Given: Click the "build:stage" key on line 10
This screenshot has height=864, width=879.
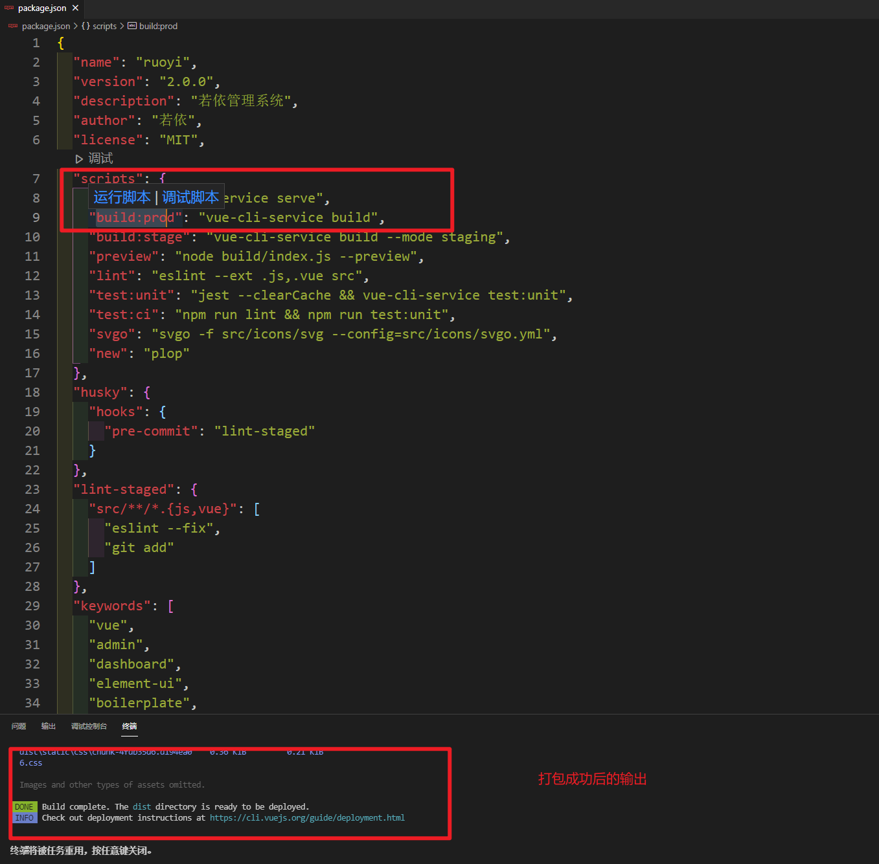Looking at the screenshot, I should click(x=139, y=237).
